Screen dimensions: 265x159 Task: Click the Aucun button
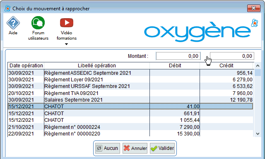108,148
